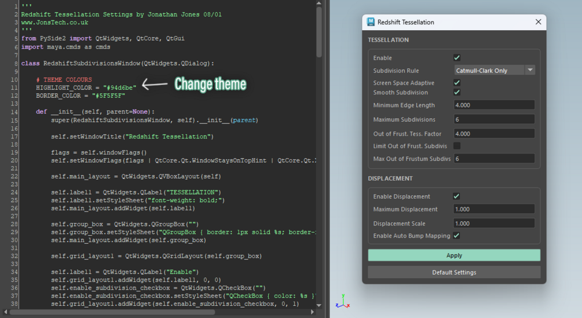
Task: Click the TESSELLATION section heading in dialog
Action: pyautogui.click(x=388, y=40)
